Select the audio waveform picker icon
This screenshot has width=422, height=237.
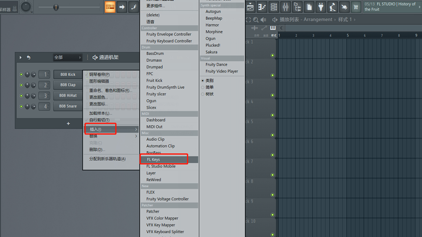(255, 28)
